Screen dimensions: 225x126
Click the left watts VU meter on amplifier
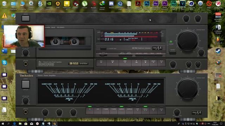pyautogui.click(x=69, y=91)
